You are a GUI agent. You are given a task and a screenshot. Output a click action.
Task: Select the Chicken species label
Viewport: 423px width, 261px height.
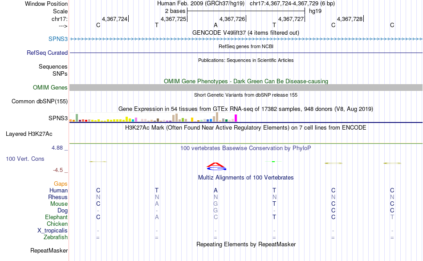pyautogui.click(x=57, y=224)
